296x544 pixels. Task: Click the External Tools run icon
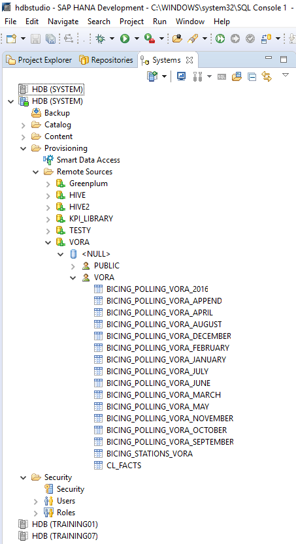coord(150,39)
